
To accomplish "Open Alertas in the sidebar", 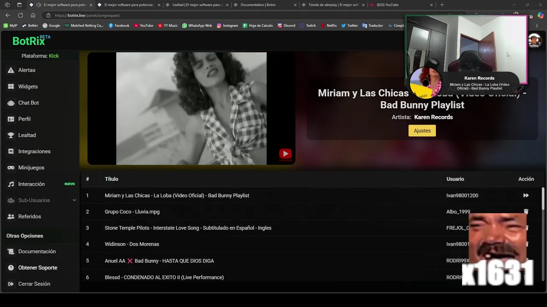I will click(x=26, y=70).
